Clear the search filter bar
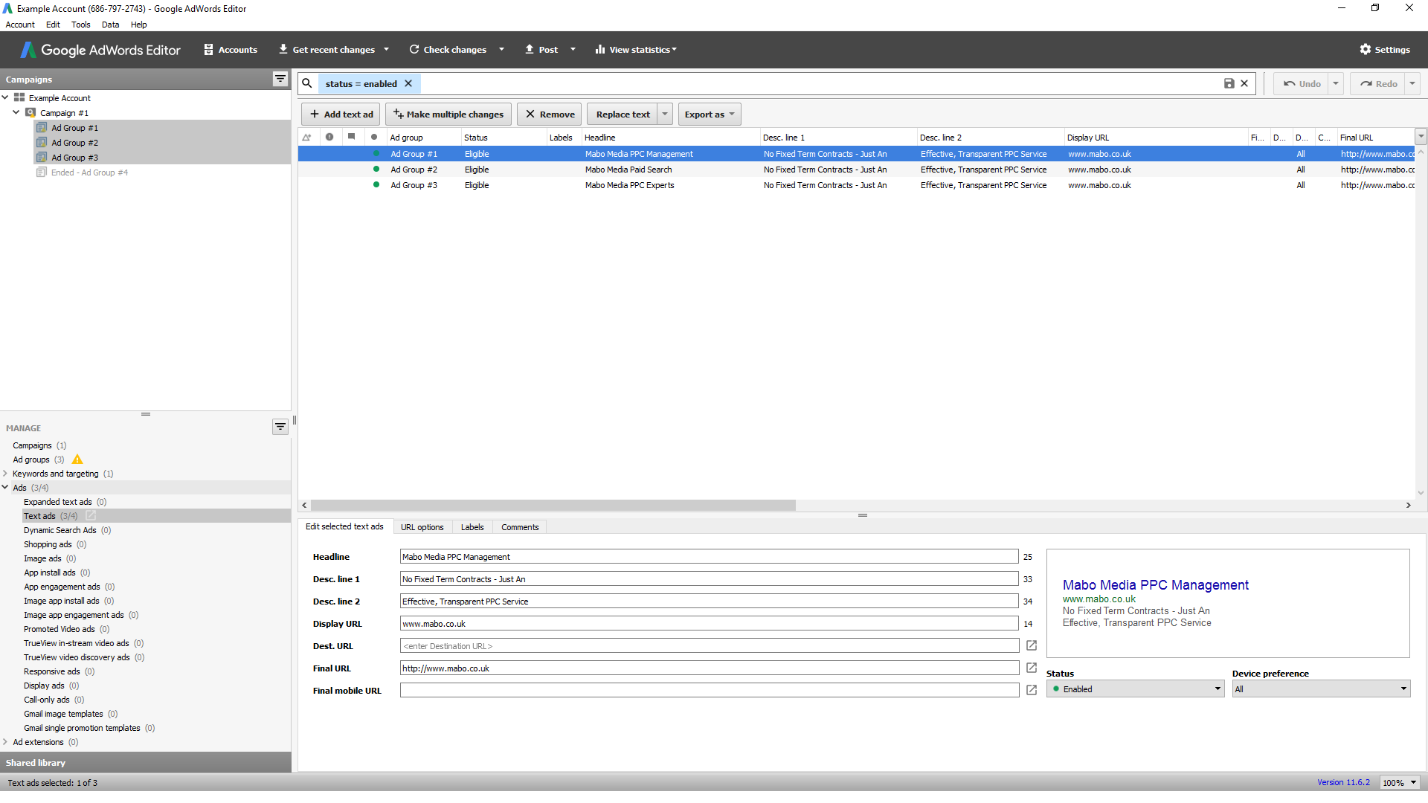This screenshot has width=1428, height=803. [x=1244, y=83]
